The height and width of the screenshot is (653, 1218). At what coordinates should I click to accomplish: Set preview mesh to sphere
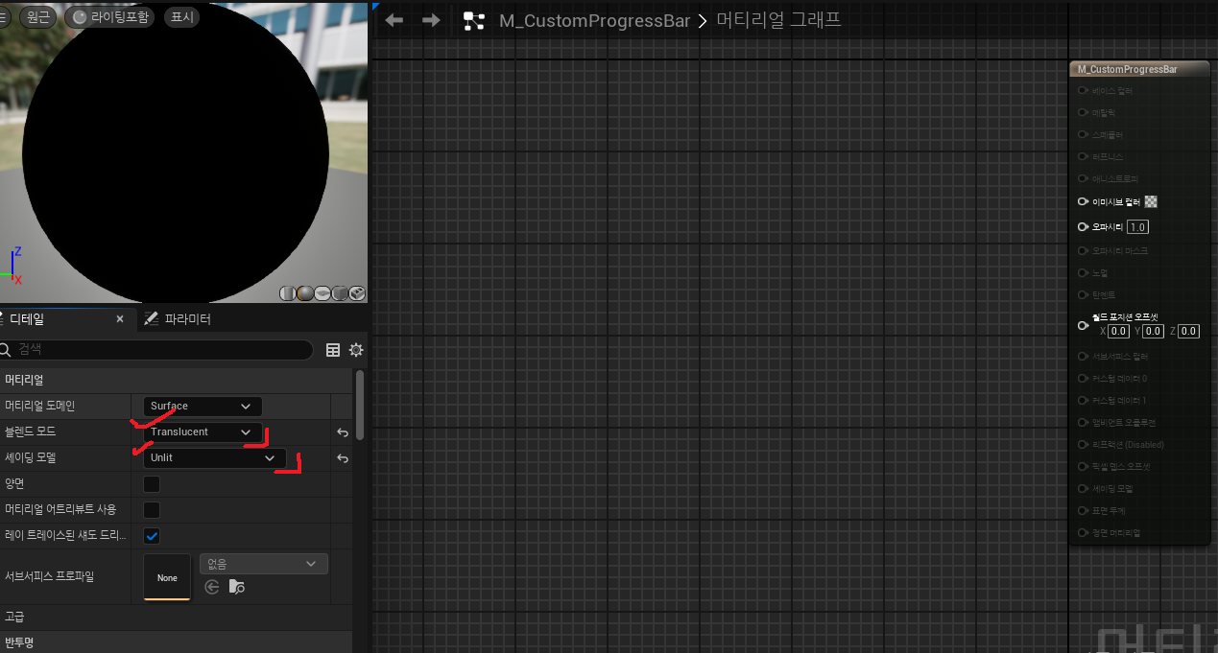click(x=305, y=293)
